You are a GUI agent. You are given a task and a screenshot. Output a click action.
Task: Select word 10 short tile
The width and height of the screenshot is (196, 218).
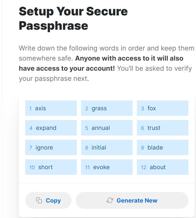point(51,167)
